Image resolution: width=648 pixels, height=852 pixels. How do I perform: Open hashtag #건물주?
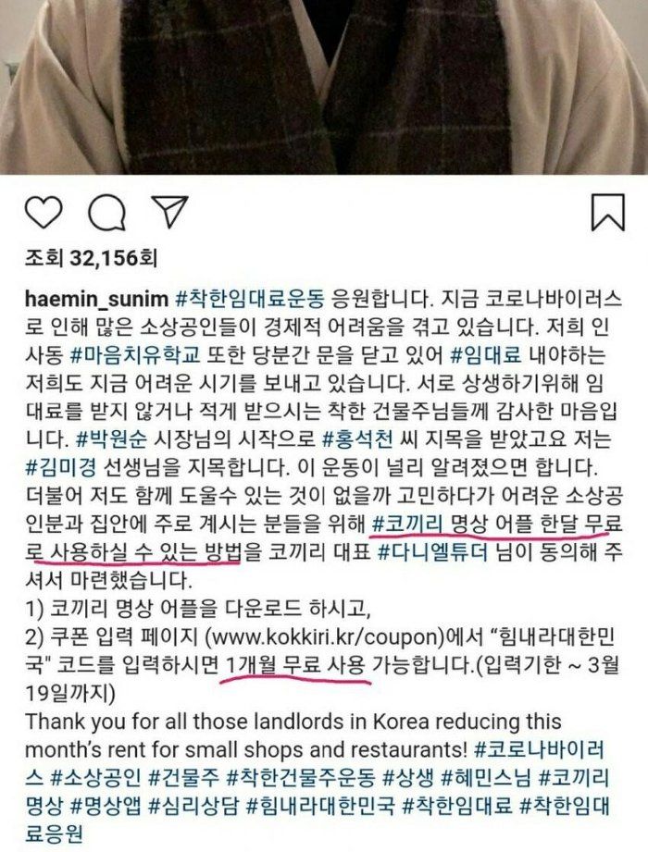[x=183, y=779]
